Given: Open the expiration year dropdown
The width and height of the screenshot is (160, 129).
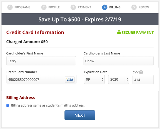Looking at the screenshot, I should point(119,80).
